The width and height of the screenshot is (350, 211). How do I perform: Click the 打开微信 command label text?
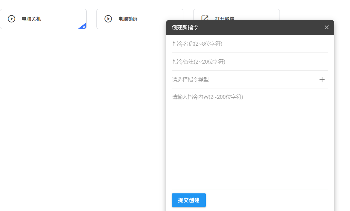click(225, 18)
